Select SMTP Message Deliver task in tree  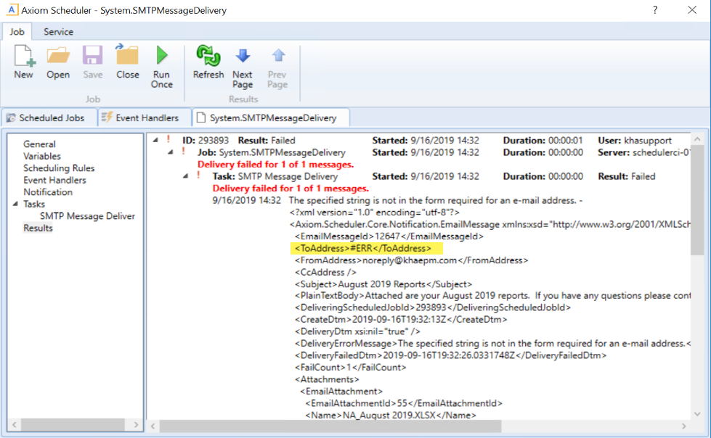[87, 216]
